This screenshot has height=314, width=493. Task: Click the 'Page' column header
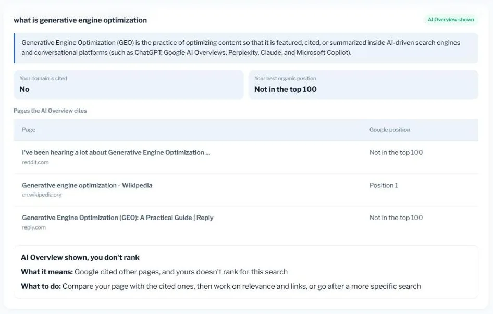click(x=29, y=130)
